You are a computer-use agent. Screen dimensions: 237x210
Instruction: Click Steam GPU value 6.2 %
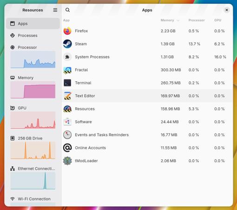pos(219,44)
